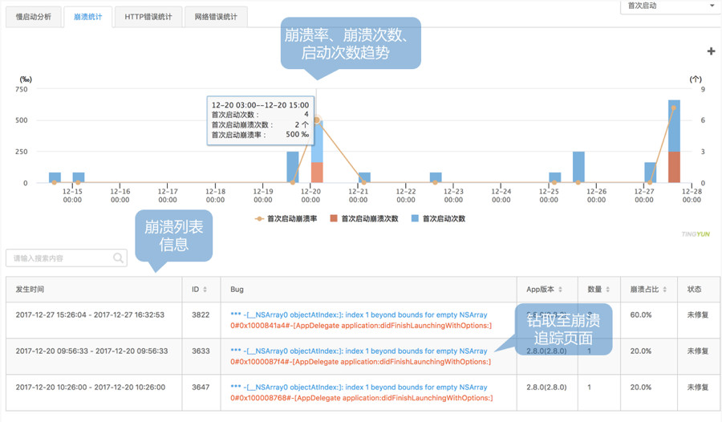The image size is (722, 422).
Task: Open the 网络错误统计 tab
Action: pos(216,17)
